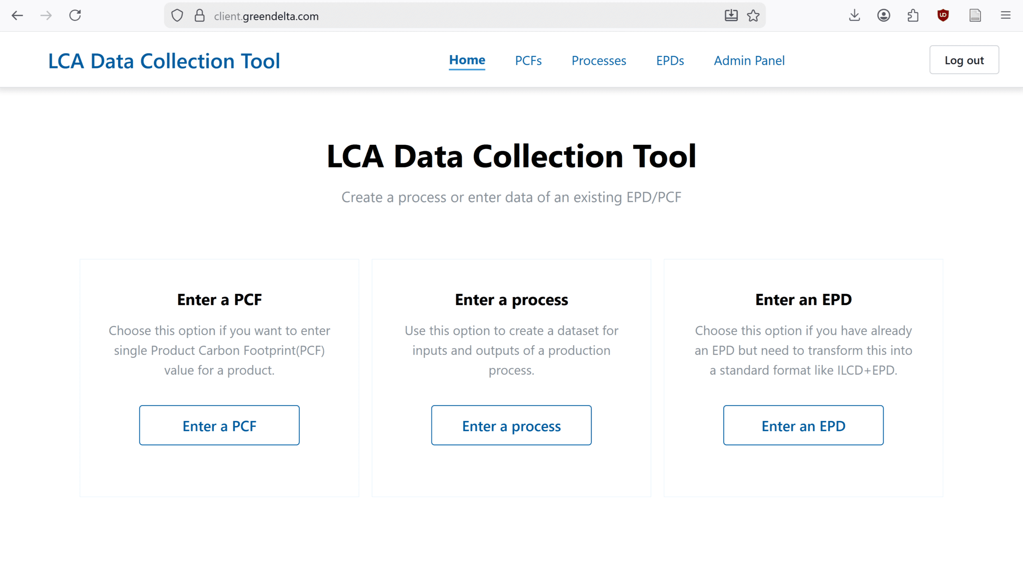Screen dimensions: 1023x566
Task: Click the Enter a PCF button
Action: click(219, 425)
